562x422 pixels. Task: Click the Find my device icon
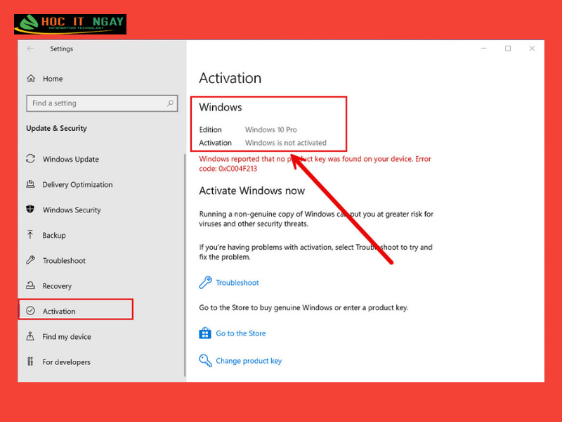click(x=30, y=336)
